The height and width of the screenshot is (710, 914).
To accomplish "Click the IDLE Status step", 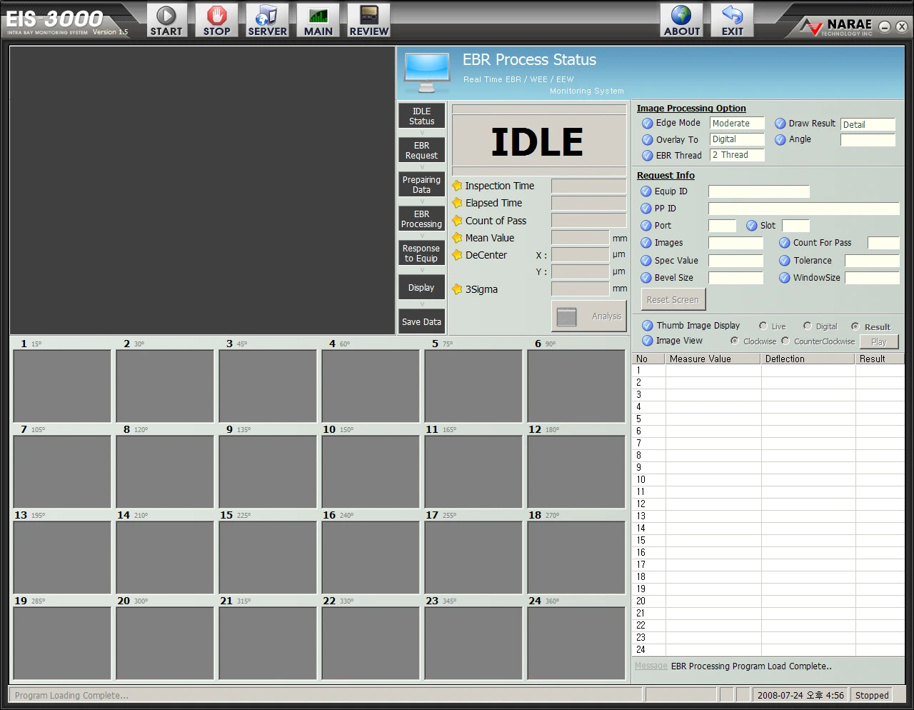I will [x=421, y=116].
